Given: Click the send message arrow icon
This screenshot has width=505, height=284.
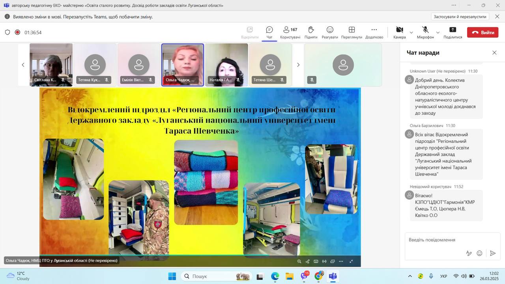Looking at the screenshot, I should 493,253.
